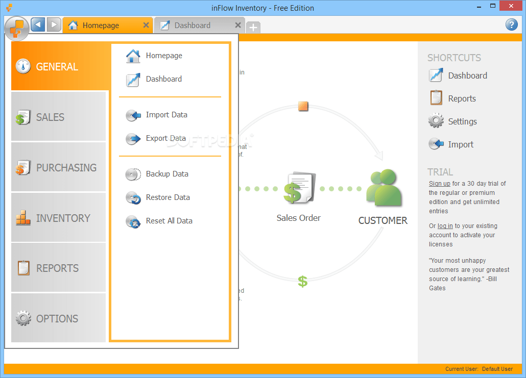Click the Reset All Data icon
This screenshot has height=378, width=526.
point(133,221)
